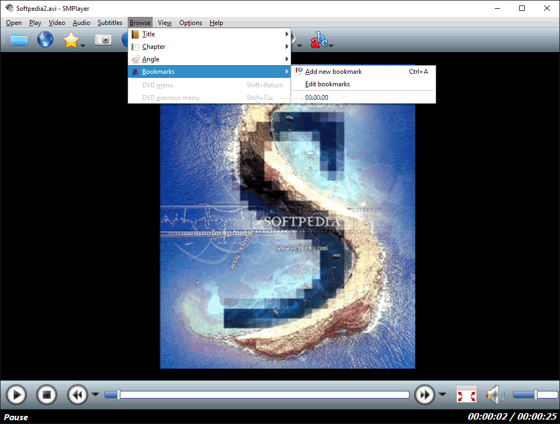Screen dimensions: 560x424
Task: Click the Chapter submenu arrow
Action: click(286, 46)
